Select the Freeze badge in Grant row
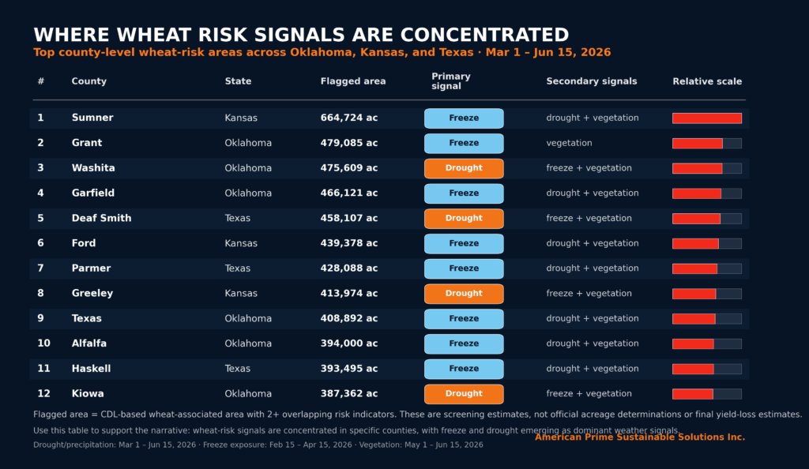 [x=464, y=143]
